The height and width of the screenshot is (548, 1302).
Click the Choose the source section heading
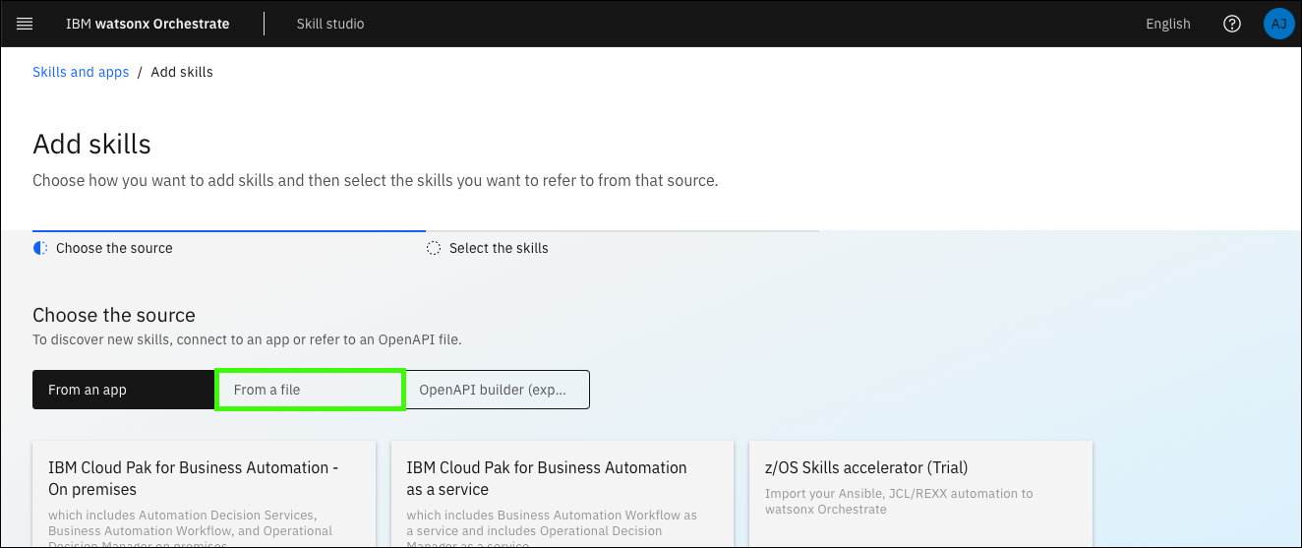(x=114, y=315)
